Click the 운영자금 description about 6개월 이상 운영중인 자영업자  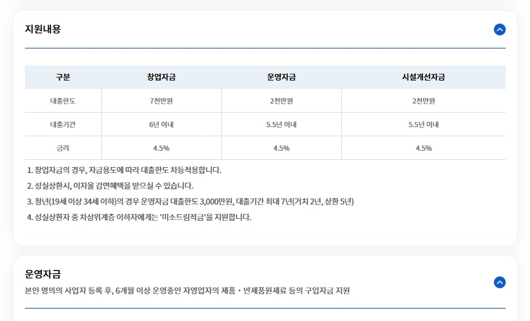pyautogui.click(x=187, y=290)
